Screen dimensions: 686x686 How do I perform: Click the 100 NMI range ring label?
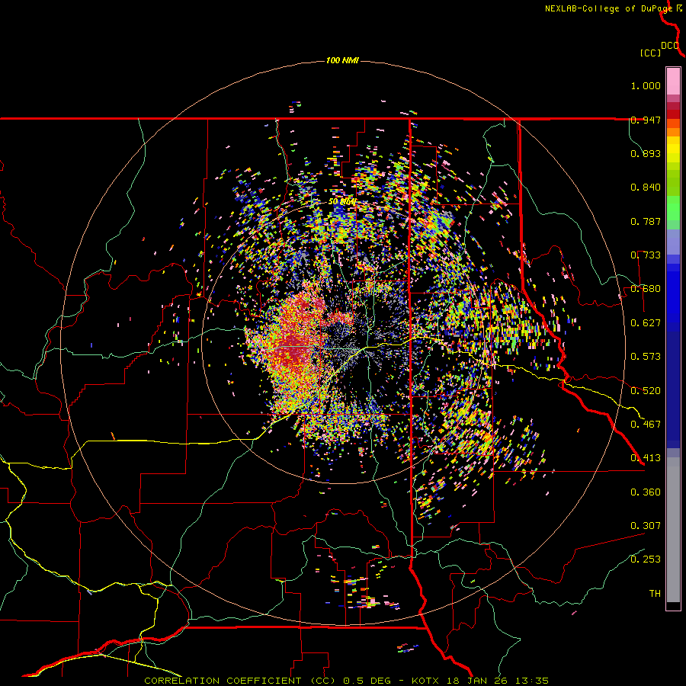(x=342, y=60)
